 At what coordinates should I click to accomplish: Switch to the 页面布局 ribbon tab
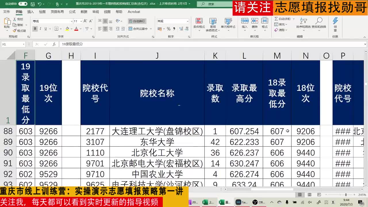click(x=57, y=12)
